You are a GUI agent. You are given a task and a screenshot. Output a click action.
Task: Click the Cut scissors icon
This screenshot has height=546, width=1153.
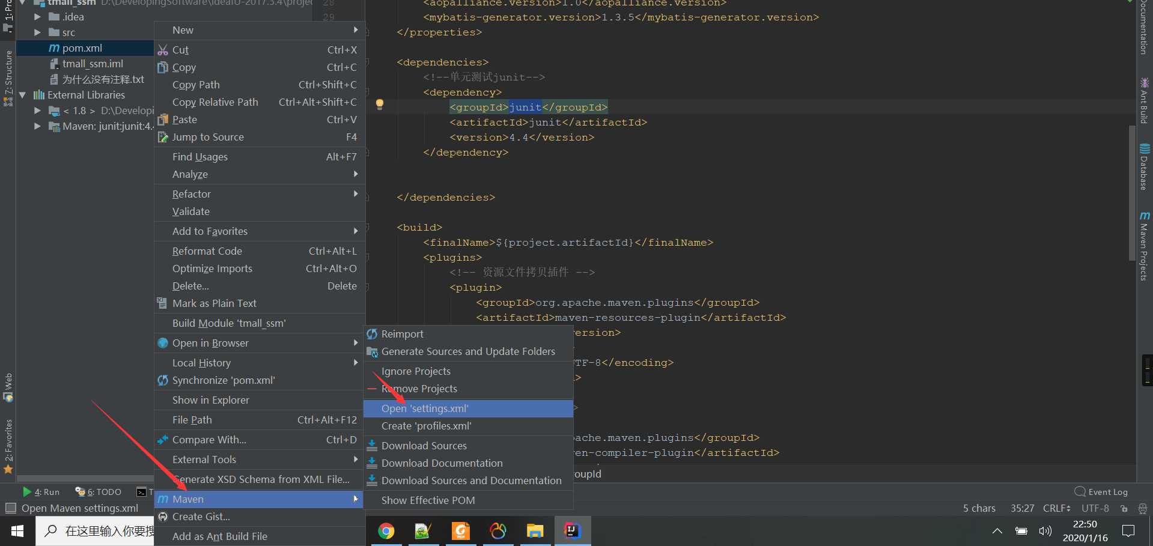click(163, 50)
